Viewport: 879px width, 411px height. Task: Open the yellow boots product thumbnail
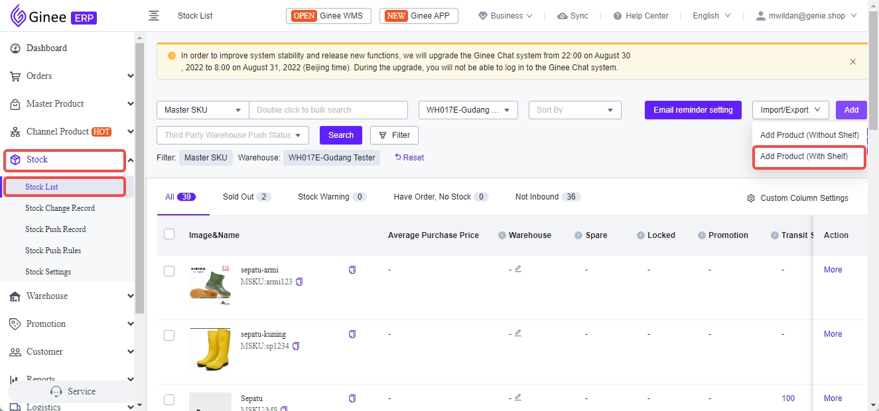coord(210,349)
